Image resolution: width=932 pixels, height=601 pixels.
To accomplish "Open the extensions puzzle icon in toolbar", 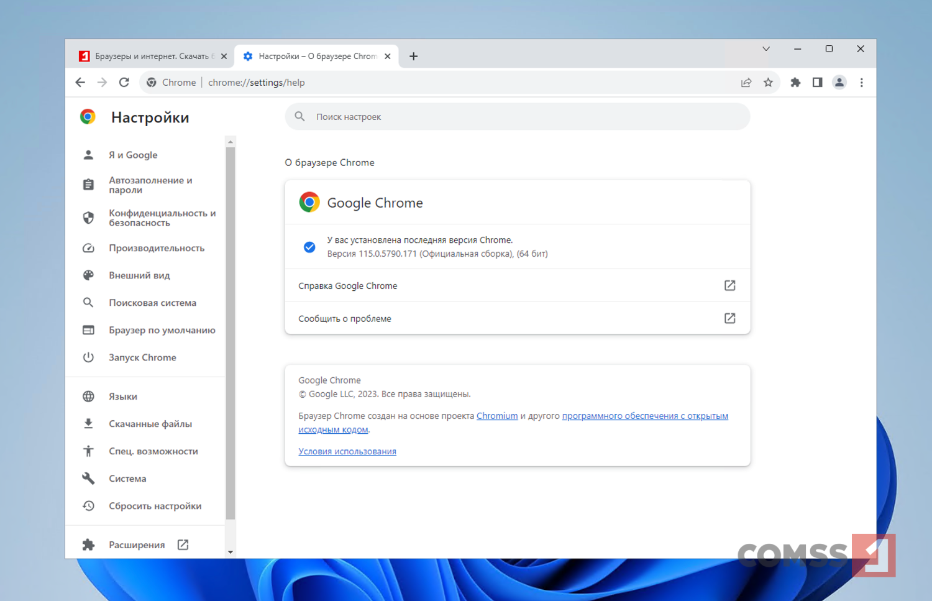I will 795,82.
